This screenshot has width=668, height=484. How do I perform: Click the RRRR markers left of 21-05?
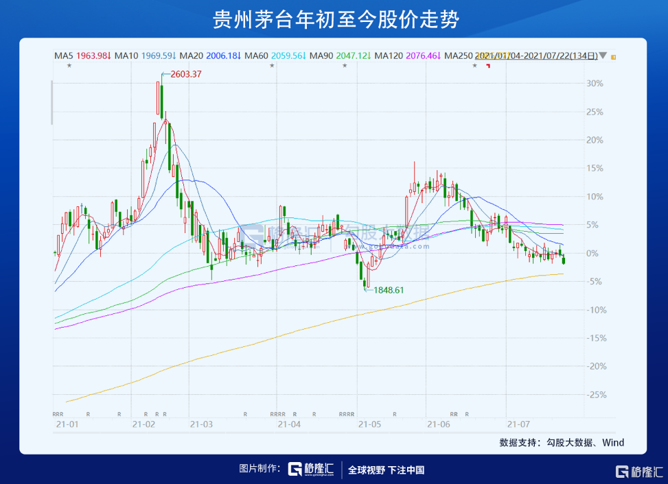pyautogui.click(x=347, y=414)
